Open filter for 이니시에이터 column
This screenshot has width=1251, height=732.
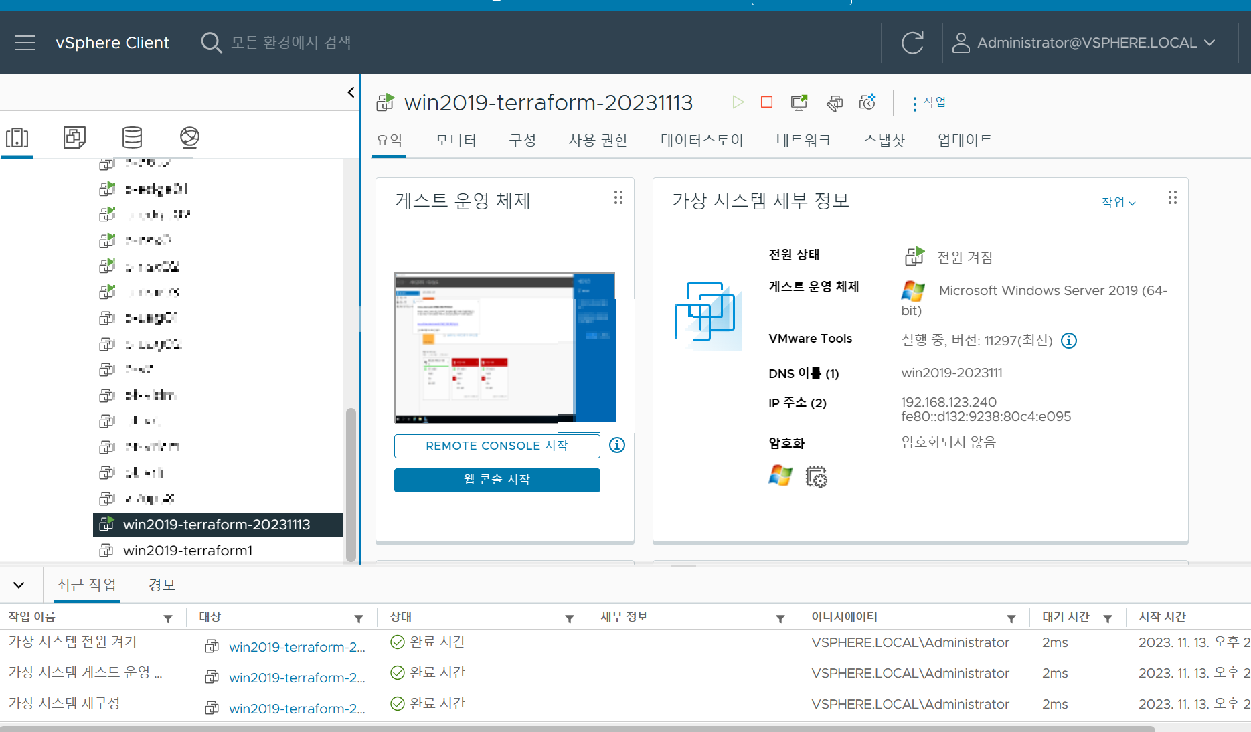click(x=1011, y=618)
